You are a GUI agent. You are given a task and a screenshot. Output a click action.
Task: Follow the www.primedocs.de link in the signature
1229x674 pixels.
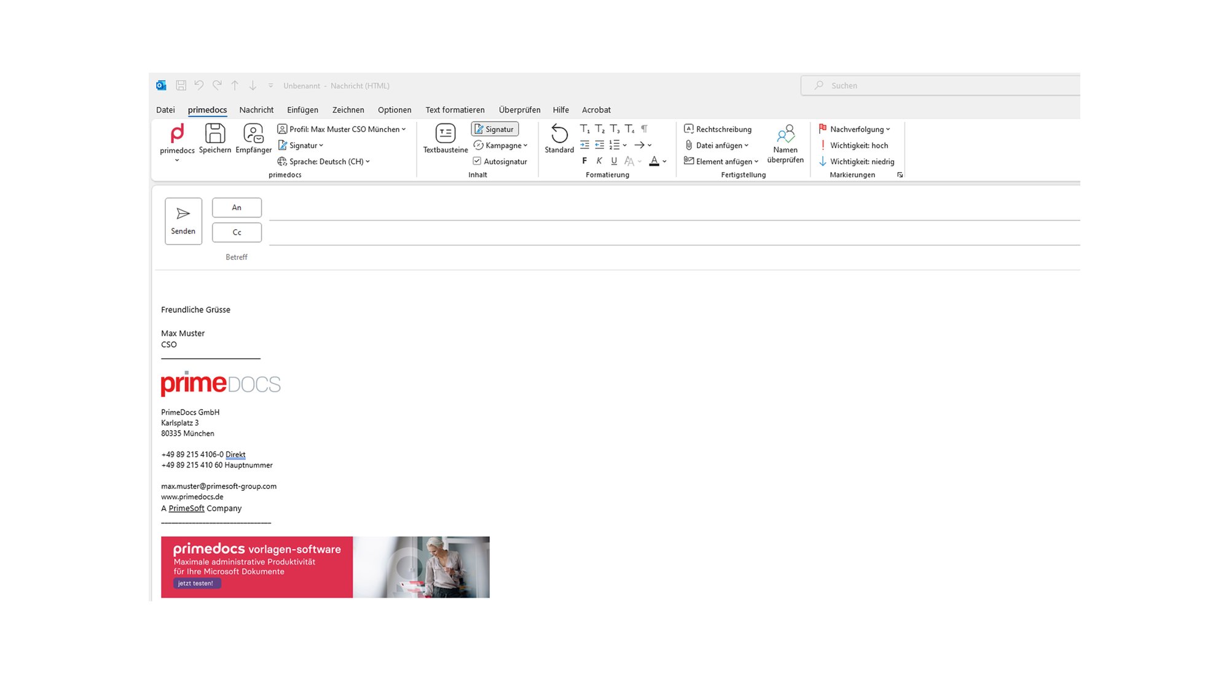[x=192, y=497]
